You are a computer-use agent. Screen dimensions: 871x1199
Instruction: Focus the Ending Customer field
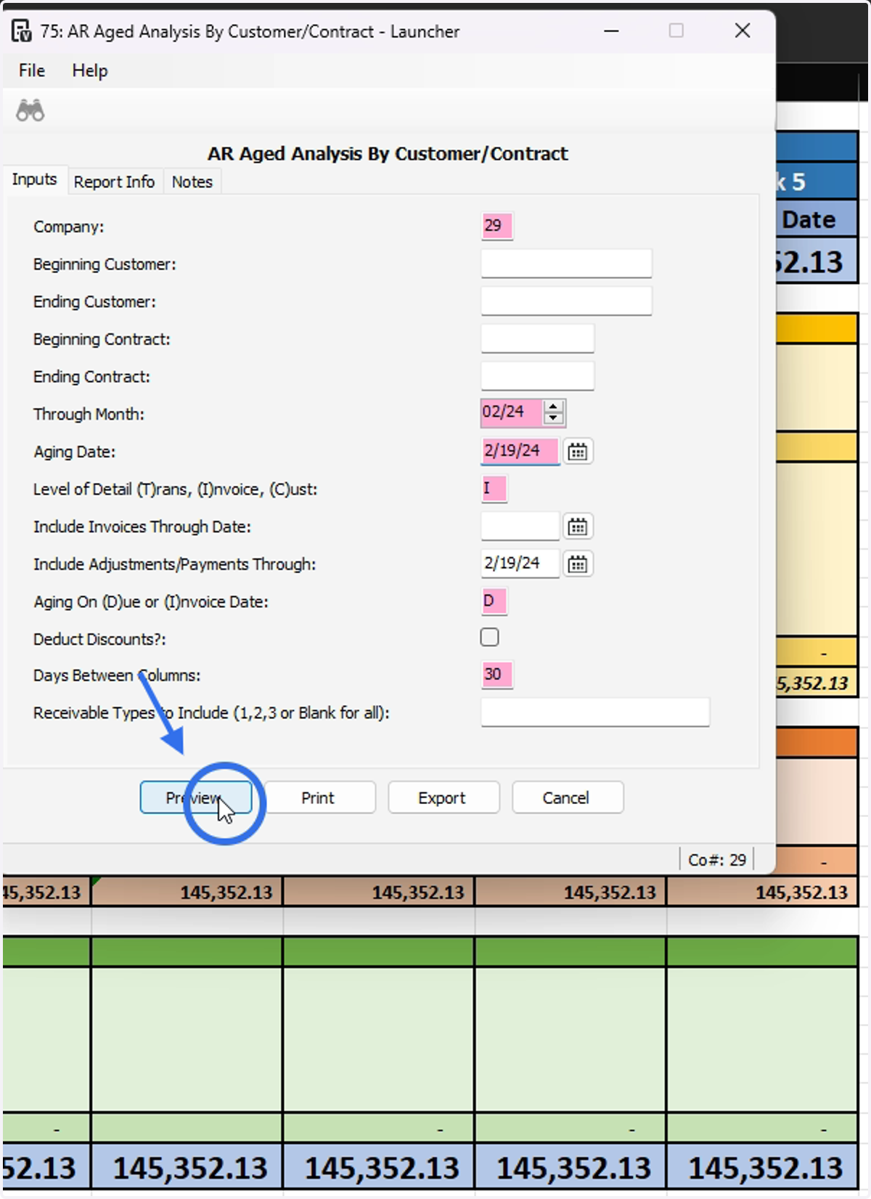tap(566, 301)
